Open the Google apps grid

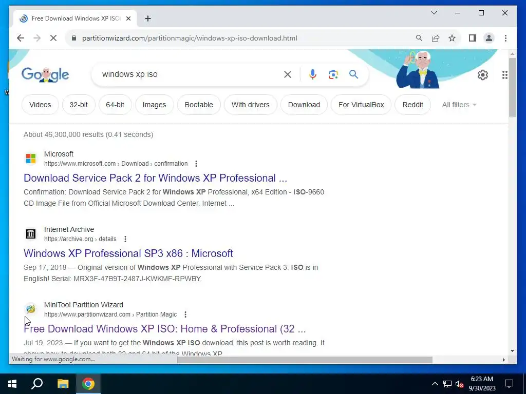[x=504, y=75]
